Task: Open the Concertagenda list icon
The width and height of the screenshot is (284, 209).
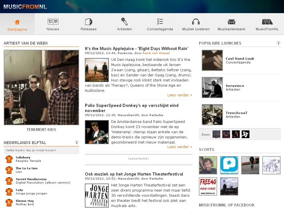Action: (x=160, y=22)
